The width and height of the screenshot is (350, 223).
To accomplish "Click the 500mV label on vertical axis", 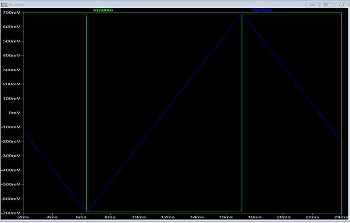I will (10, 41).
